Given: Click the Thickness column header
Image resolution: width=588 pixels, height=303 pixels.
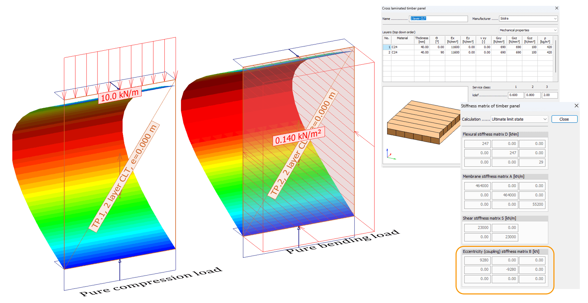Looking at the screenshot, I should [x=422, y=40].
